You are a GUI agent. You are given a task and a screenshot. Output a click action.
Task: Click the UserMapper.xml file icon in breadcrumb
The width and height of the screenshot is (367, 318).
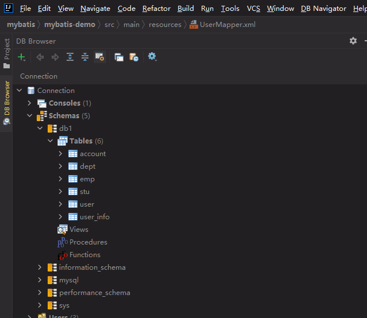click(194, 24)
